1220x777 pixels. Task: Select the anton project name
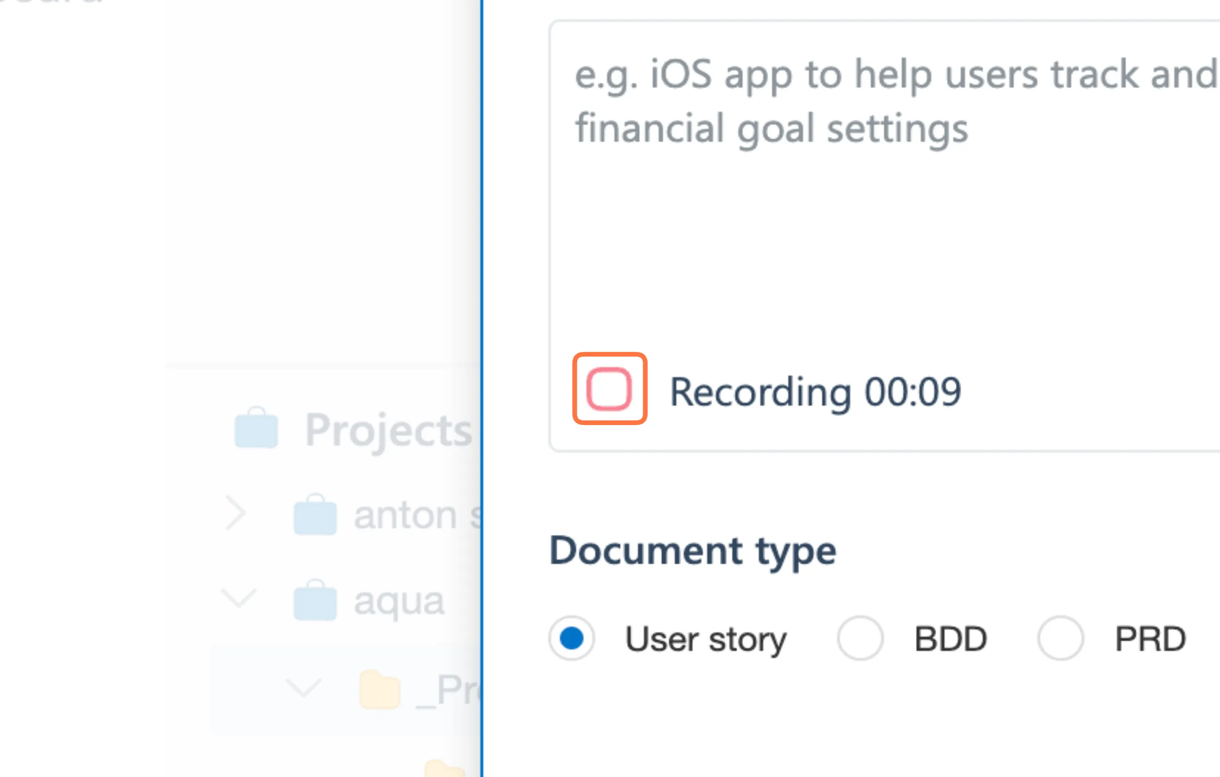click(x=405, y=516)
